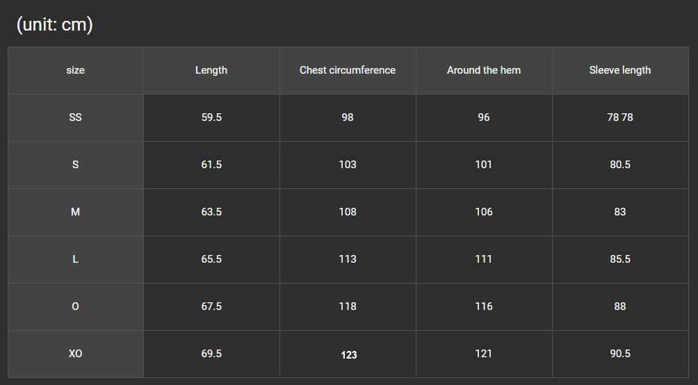Screen dimensions: 698x385
Task: Select the SS size row label
Action: tap(75, 117)
